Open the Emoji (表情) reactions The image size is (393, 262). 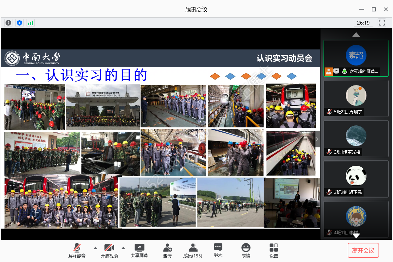coord(246,251)
